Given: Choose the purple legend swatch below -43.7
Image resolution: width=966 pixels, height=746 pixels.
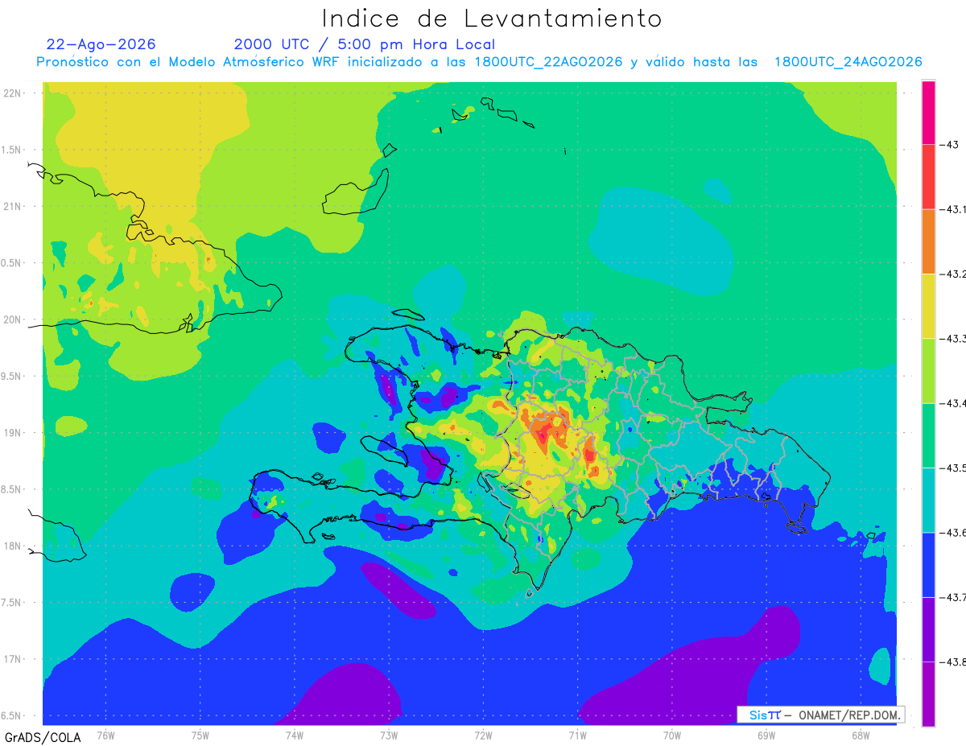Looking at the screenshot, I should tap(928, 629).
